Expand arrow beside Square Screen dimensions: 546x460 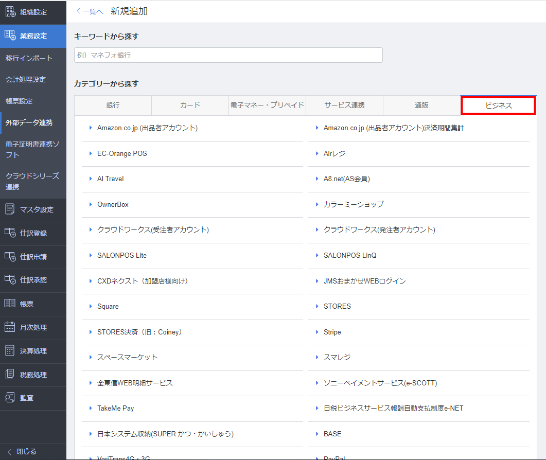click(91, 307)
